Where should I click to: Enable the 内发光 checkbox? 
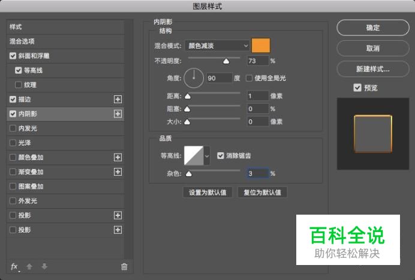coord(13,128)
